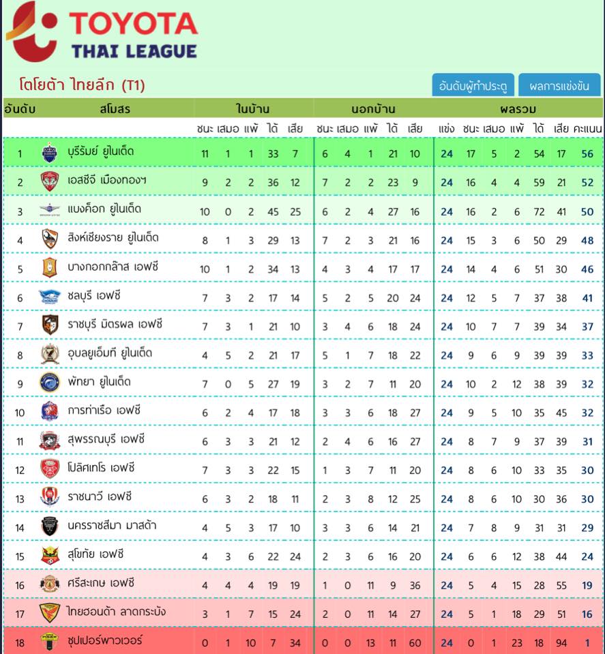Click the บุรีรัมย์ ยูไนเต็ด club crest
This screenshot has height=654, width=605.
click(x=50, y=153)
